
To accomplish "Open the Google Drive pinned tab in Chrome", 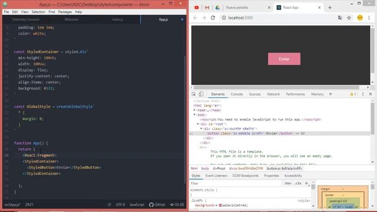I will click(217, 8).
